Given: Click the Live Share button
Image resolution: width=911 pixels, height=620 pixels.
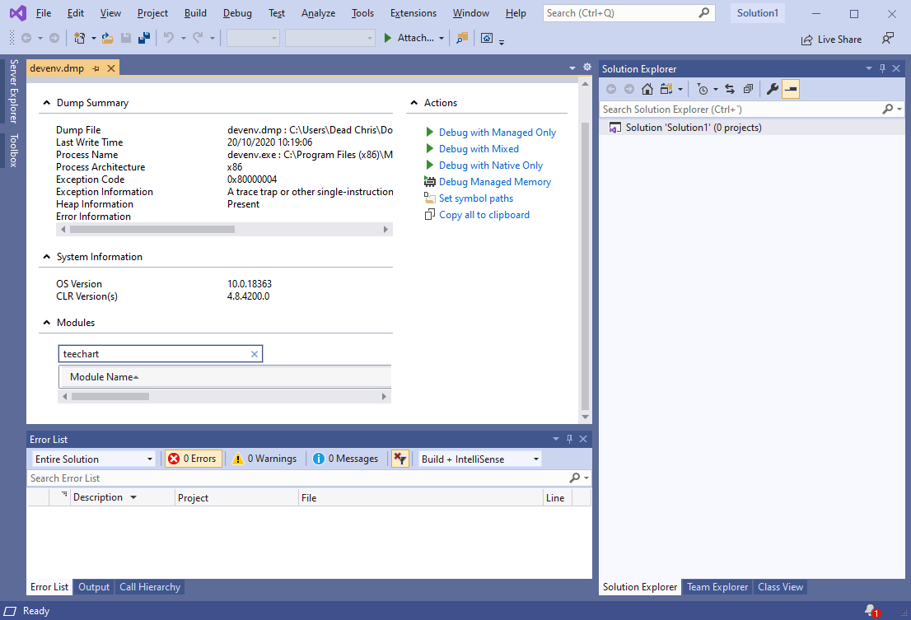Looking at the screenshot, I should (831, 39).
